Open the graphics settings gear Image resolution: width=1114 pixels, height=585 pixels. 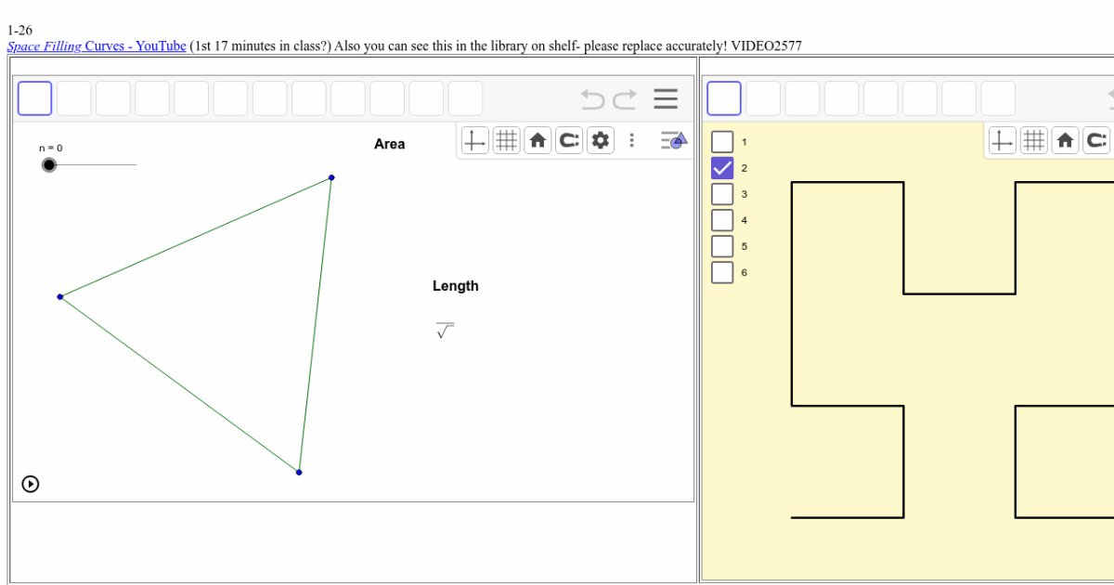coord(601,140)
